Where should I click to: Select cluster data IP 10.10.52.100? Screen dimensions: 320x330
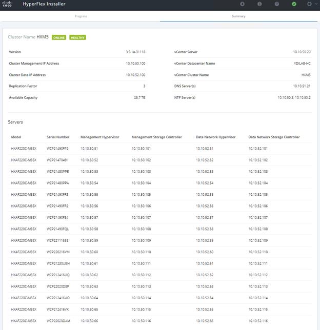(135, 75)
